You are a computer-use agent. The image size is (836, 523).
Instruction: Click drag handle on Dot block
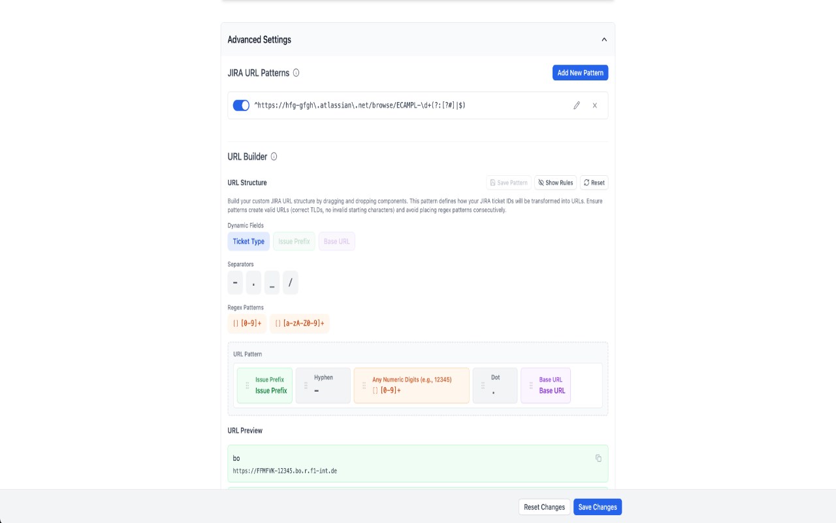click(x=483, y=386)
